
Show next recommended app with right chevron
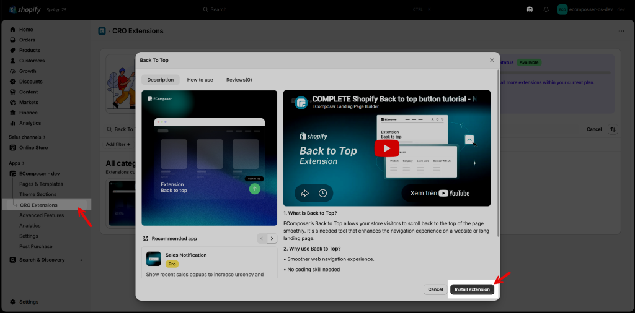272,238
